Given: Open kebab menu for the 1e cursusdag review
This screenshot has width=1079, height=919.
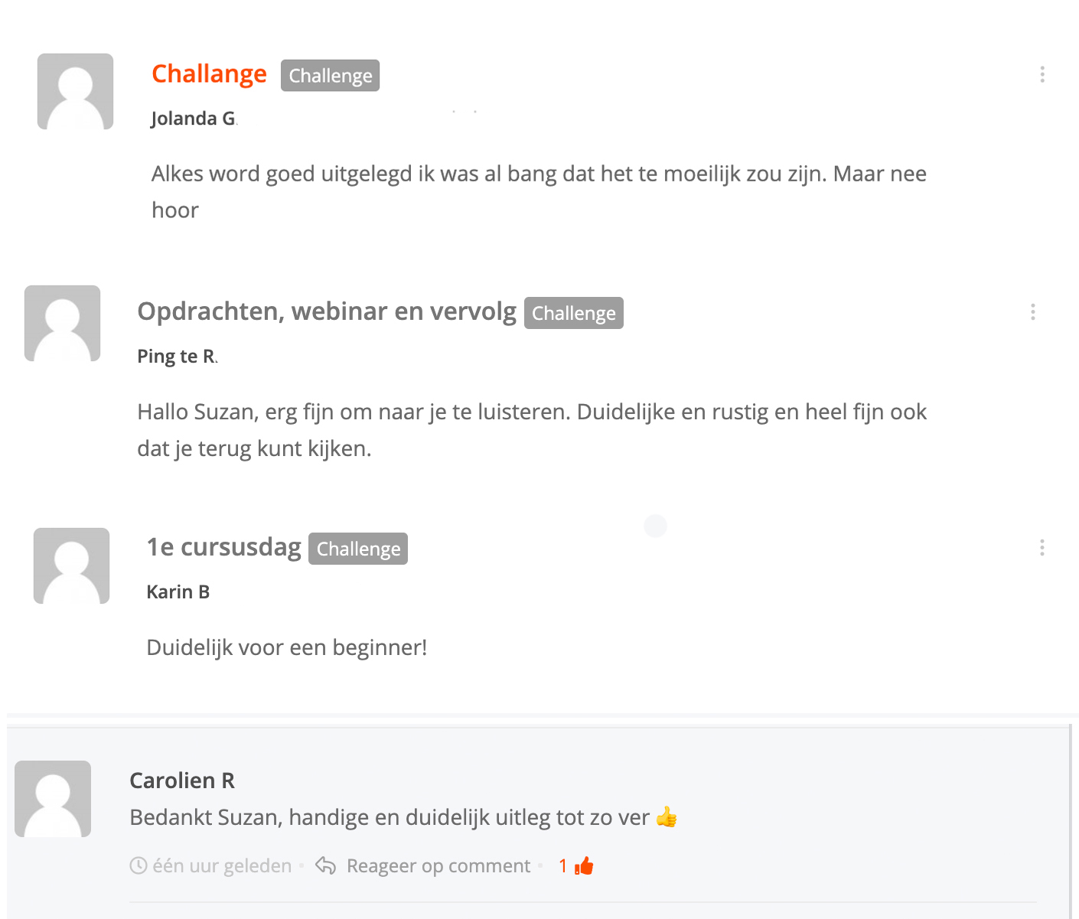Looking at the screenshot, I should coord(1042,548).
